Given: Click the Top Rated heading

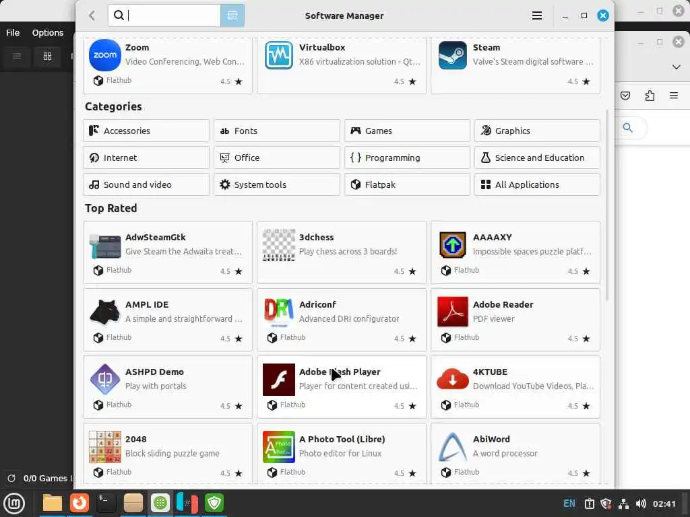Looking at the screenshot, I should [111, 208].
